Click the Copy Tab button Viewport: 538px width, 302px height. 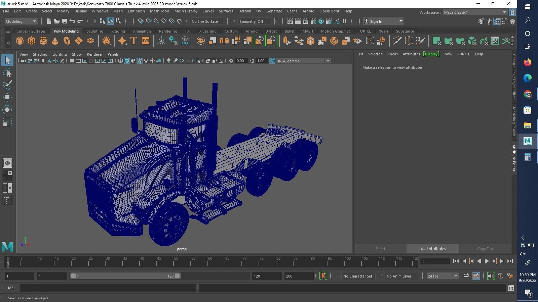click(485, 249)
